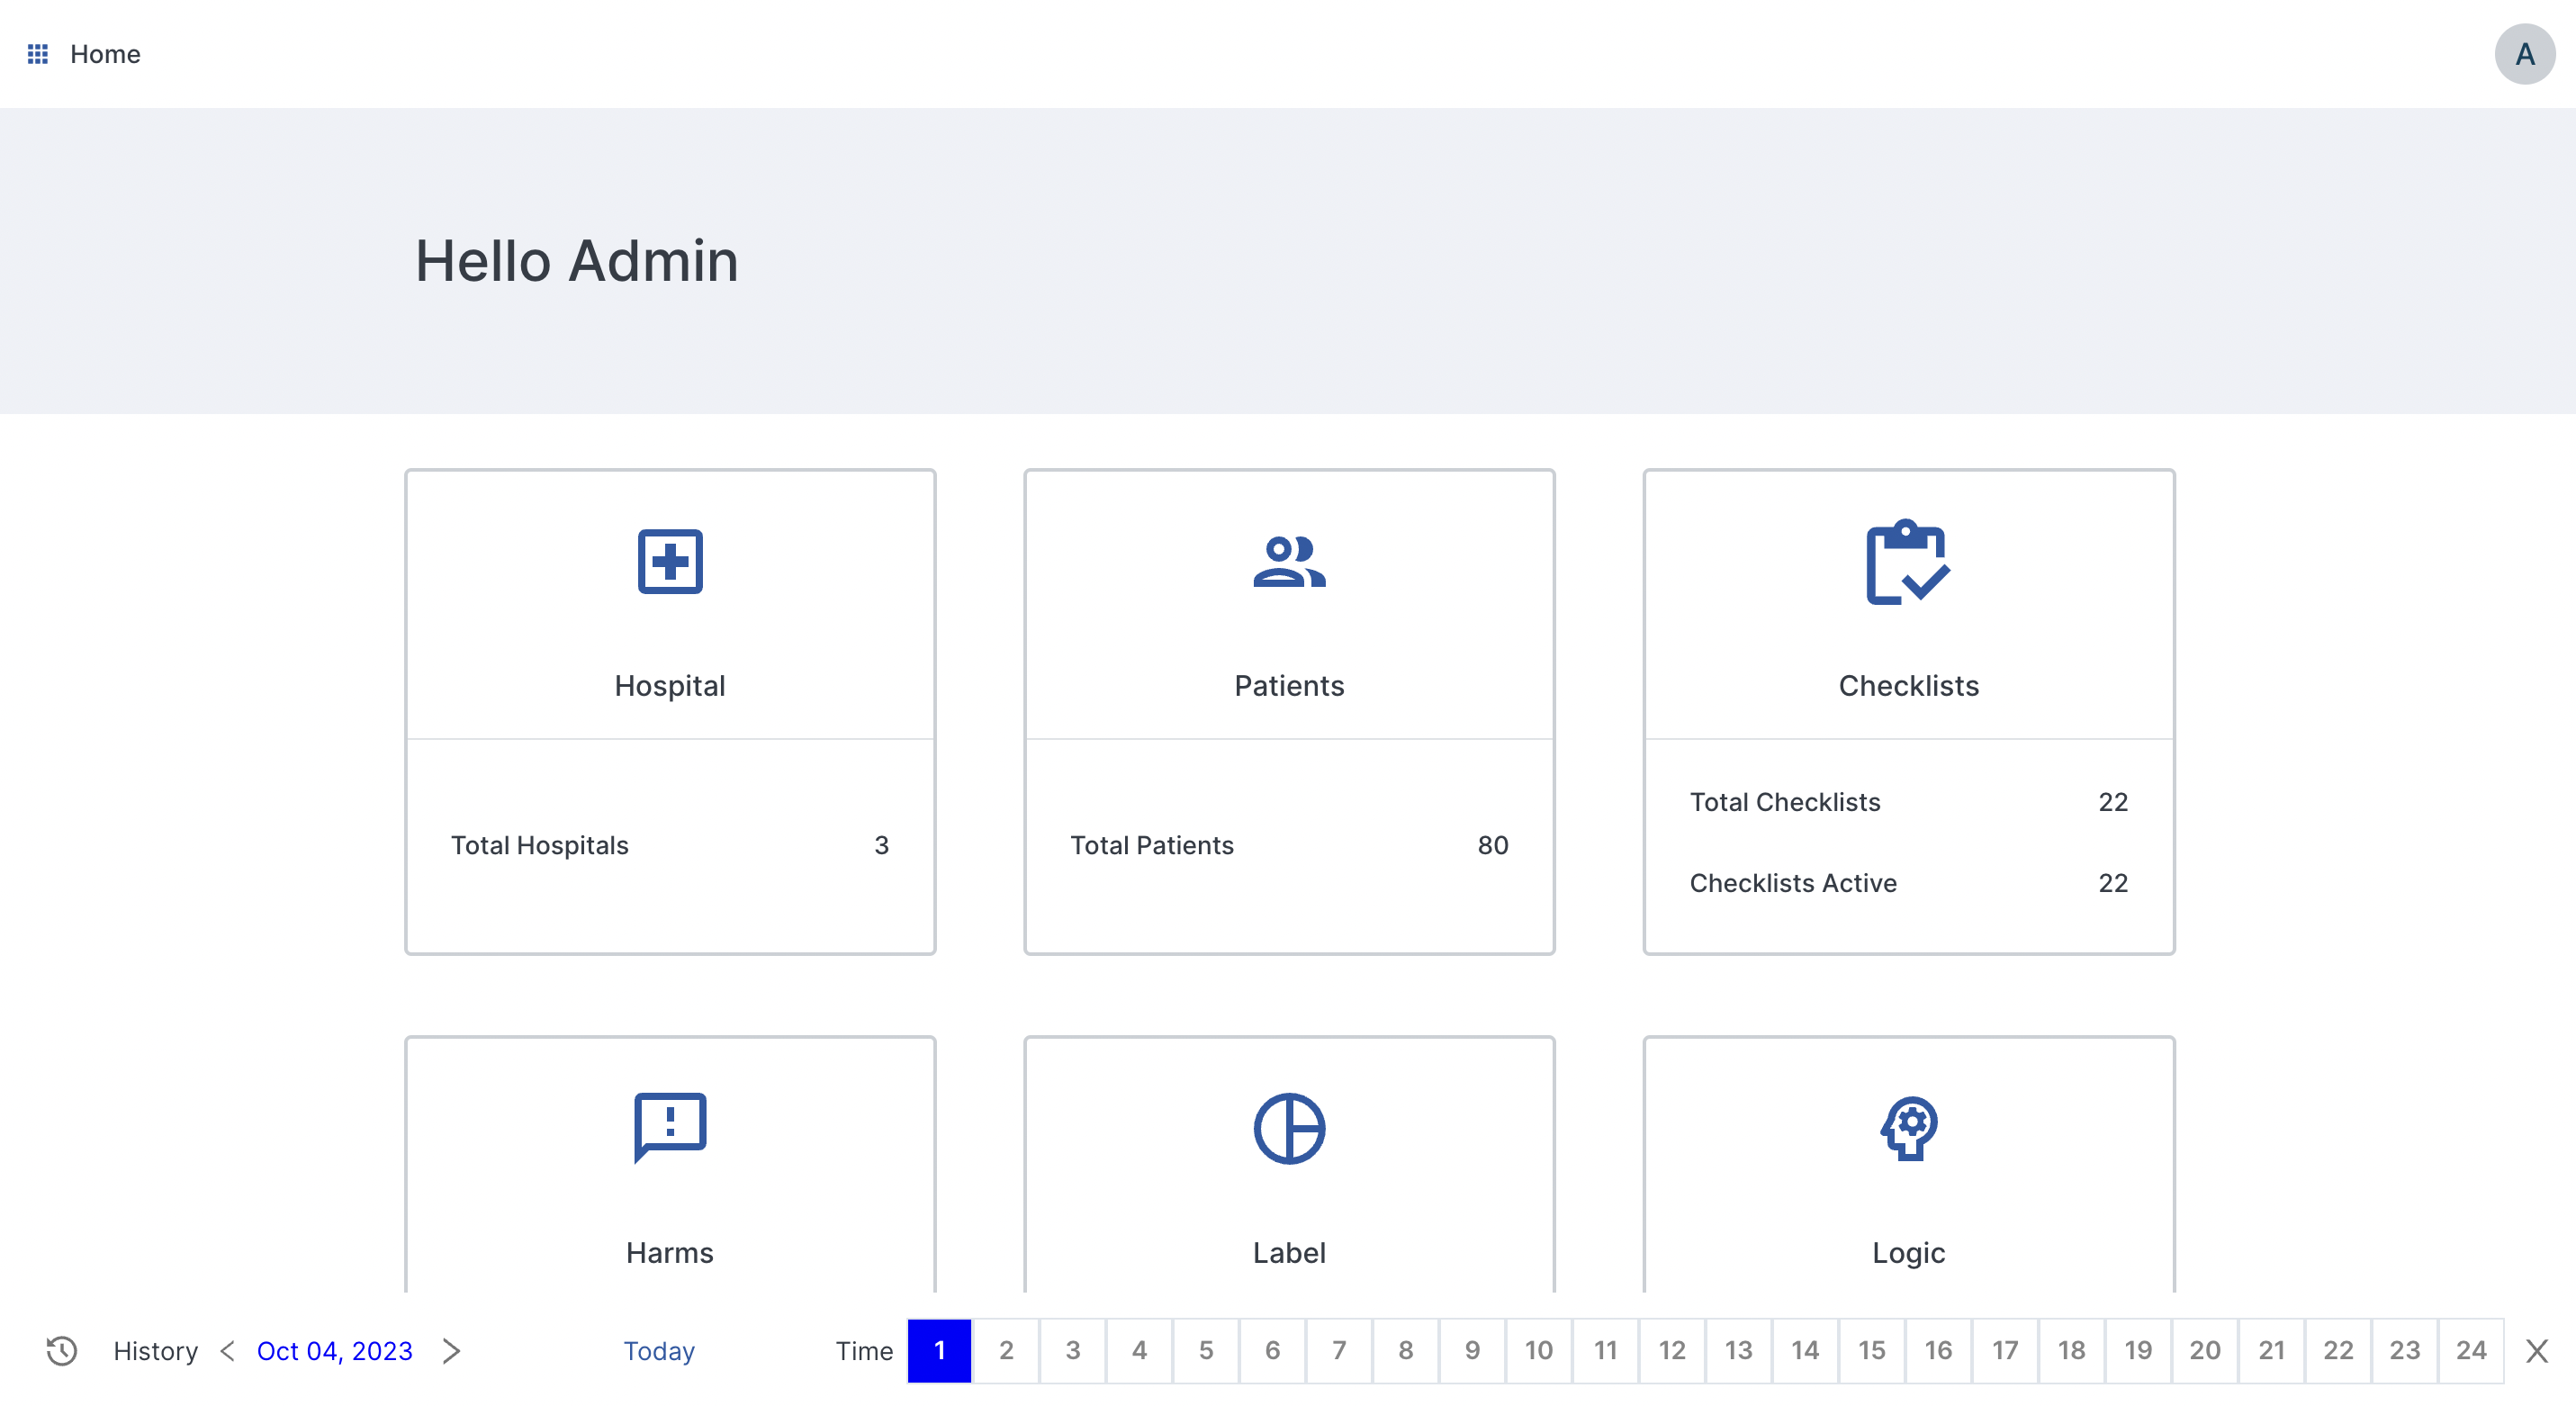Screen dimensions: 2576x1406
Task: Go to previous date with left chevron
Action: 227,1351
